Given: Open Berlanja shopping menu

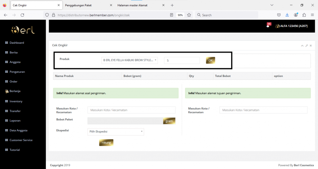Looking at the screenshot, I should (15, 91).
